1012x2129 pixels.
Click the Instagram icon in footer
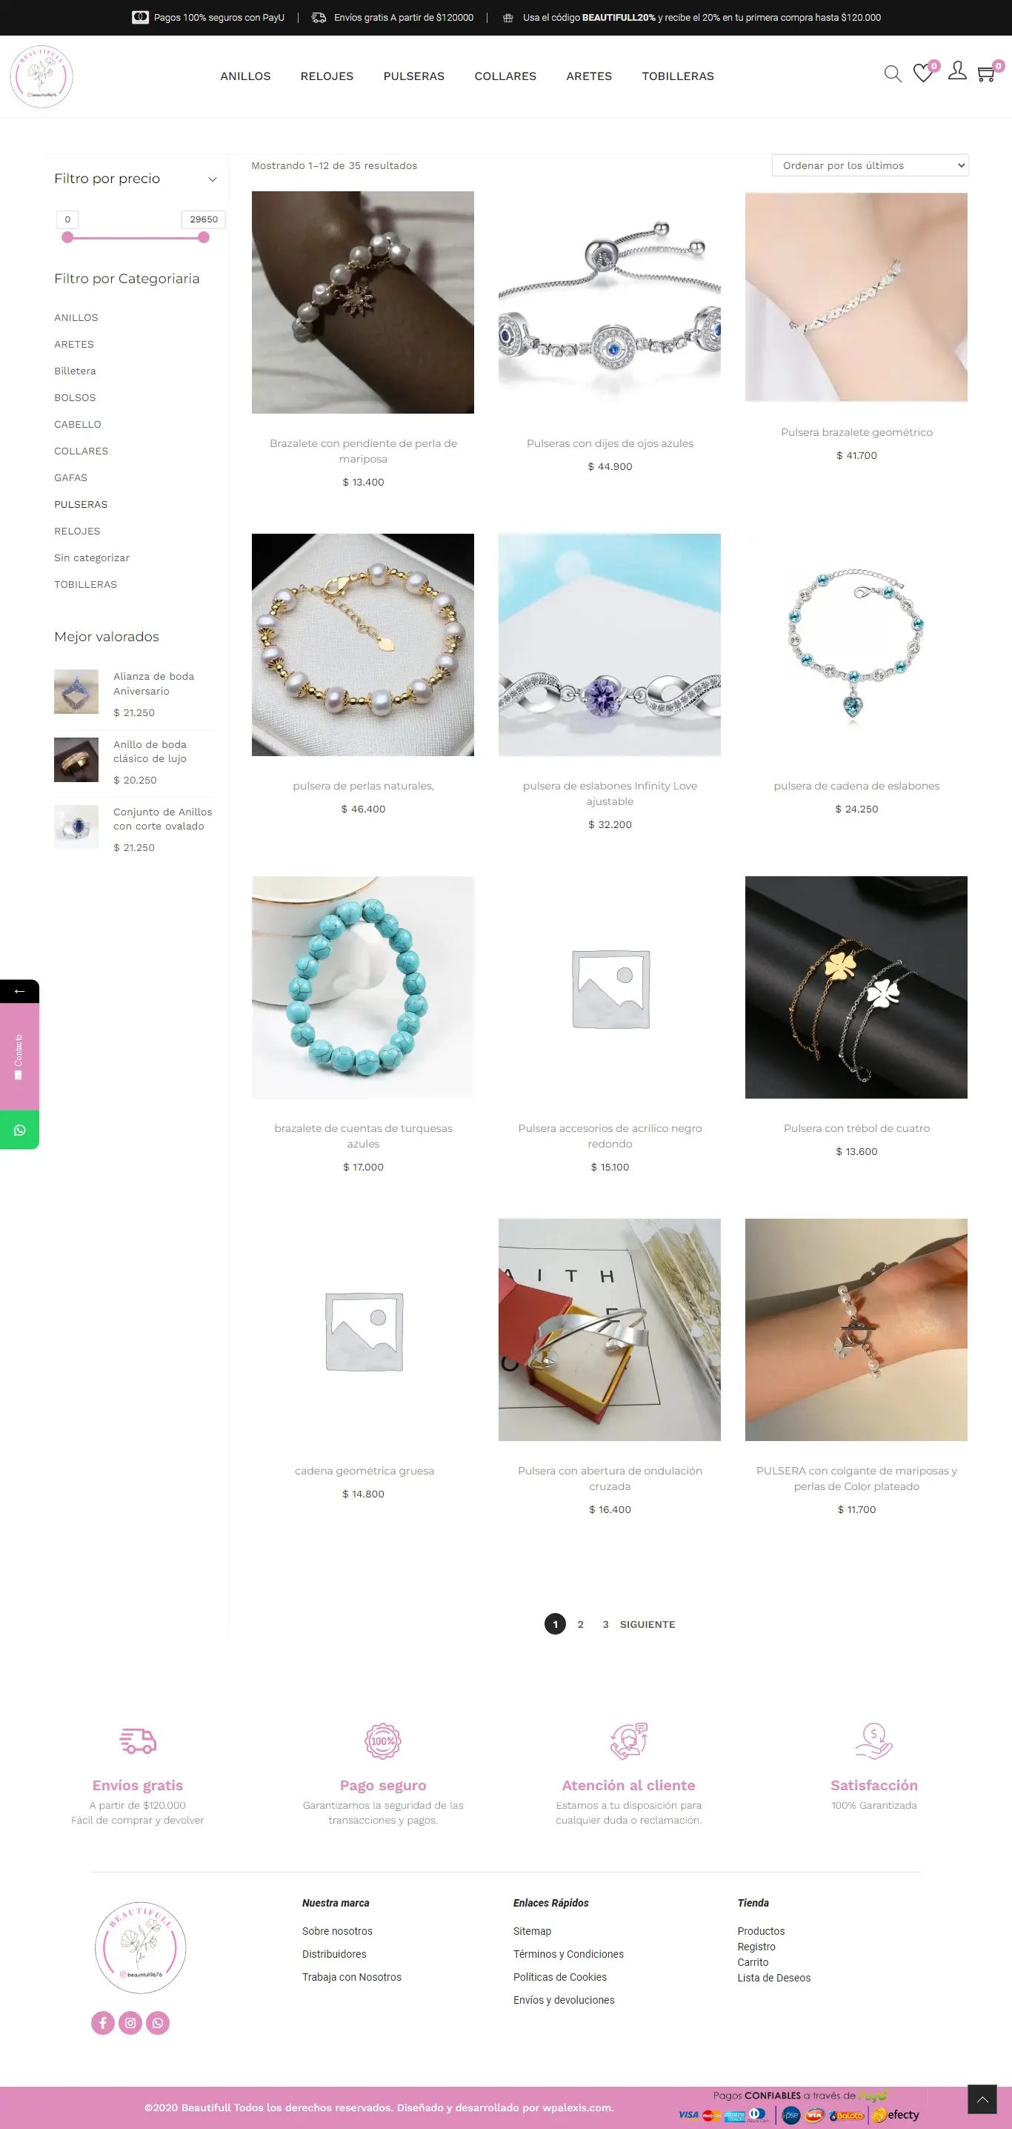(x=130, y=2022)
